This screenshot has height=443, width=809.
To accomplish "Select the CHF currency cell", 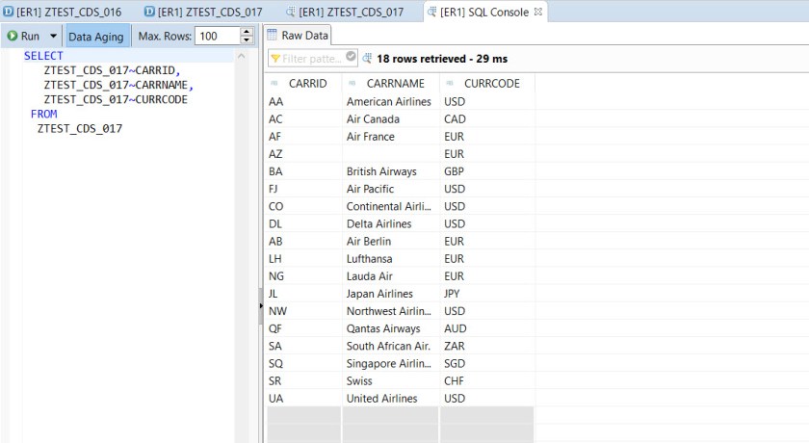I will tap(487, 381).
